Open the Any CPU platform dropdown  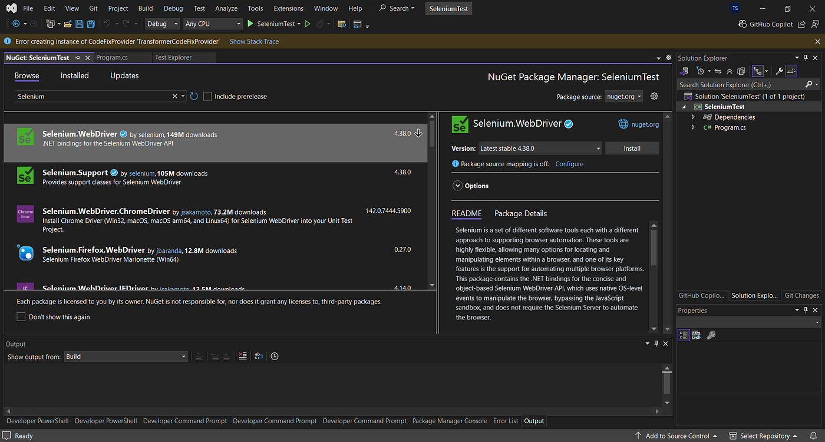pyautogui.click(x=213, y=24)
